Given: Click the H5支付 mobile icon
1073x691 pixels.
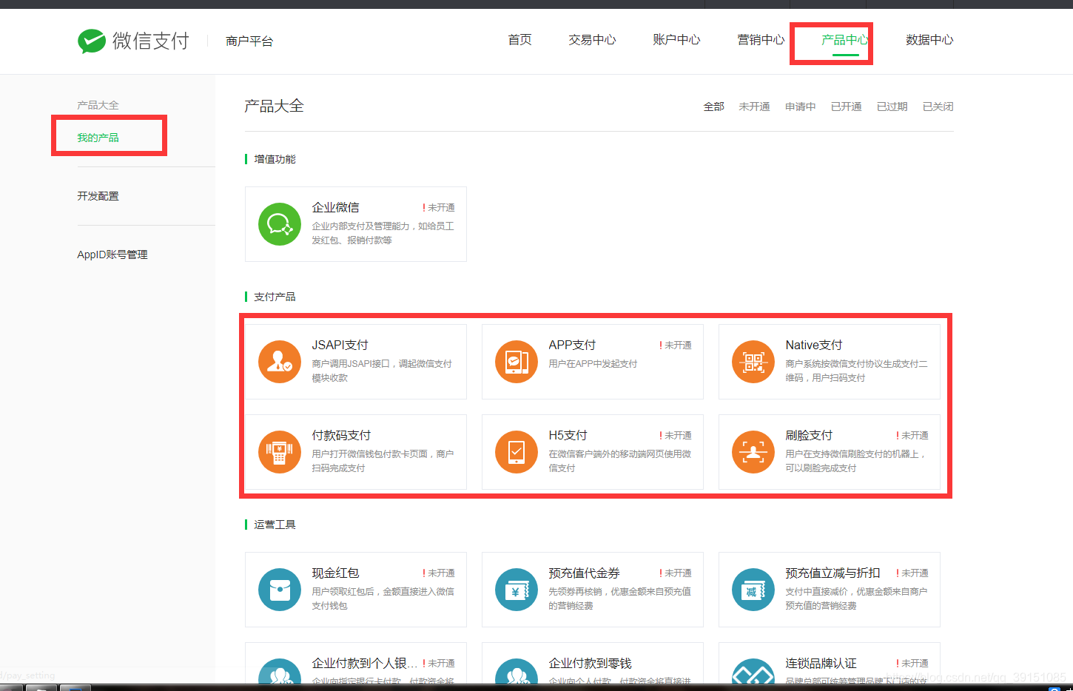Looking at the screenshot, I should (x=517, y=452).
